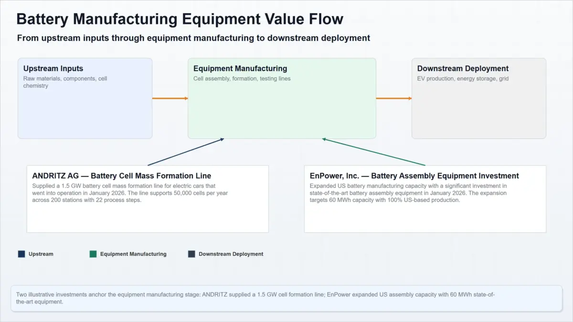Screen dimensions: 573x322
Task: Click the "Battery Manufacturing Equipment Value Flow" title
Action: pos(180,19)
